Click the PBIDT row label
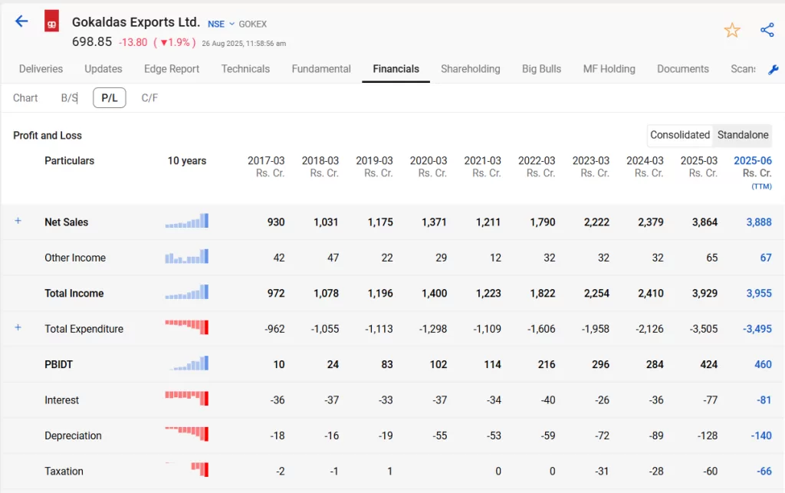The height and width of the screenshot is (493, 785). click(x=58, y=364)
